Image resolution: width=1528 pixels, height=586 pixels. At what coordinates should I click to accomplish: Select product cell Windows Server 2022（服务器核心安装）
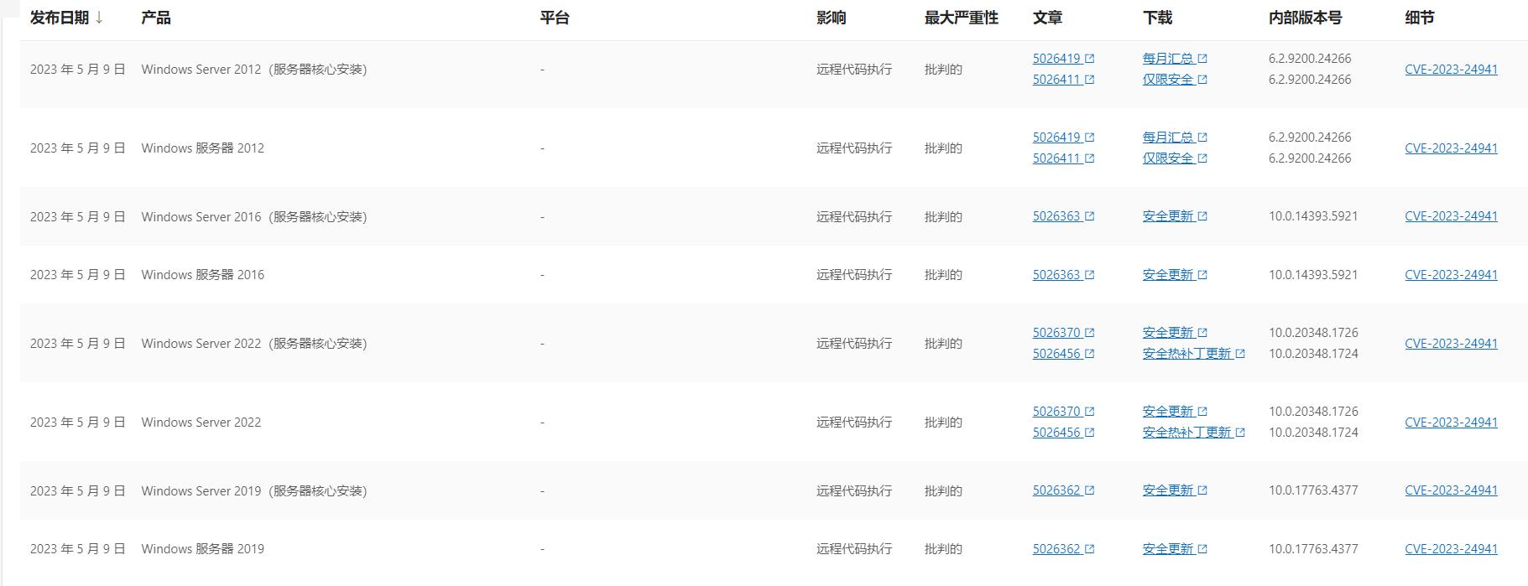coord(254,344)
